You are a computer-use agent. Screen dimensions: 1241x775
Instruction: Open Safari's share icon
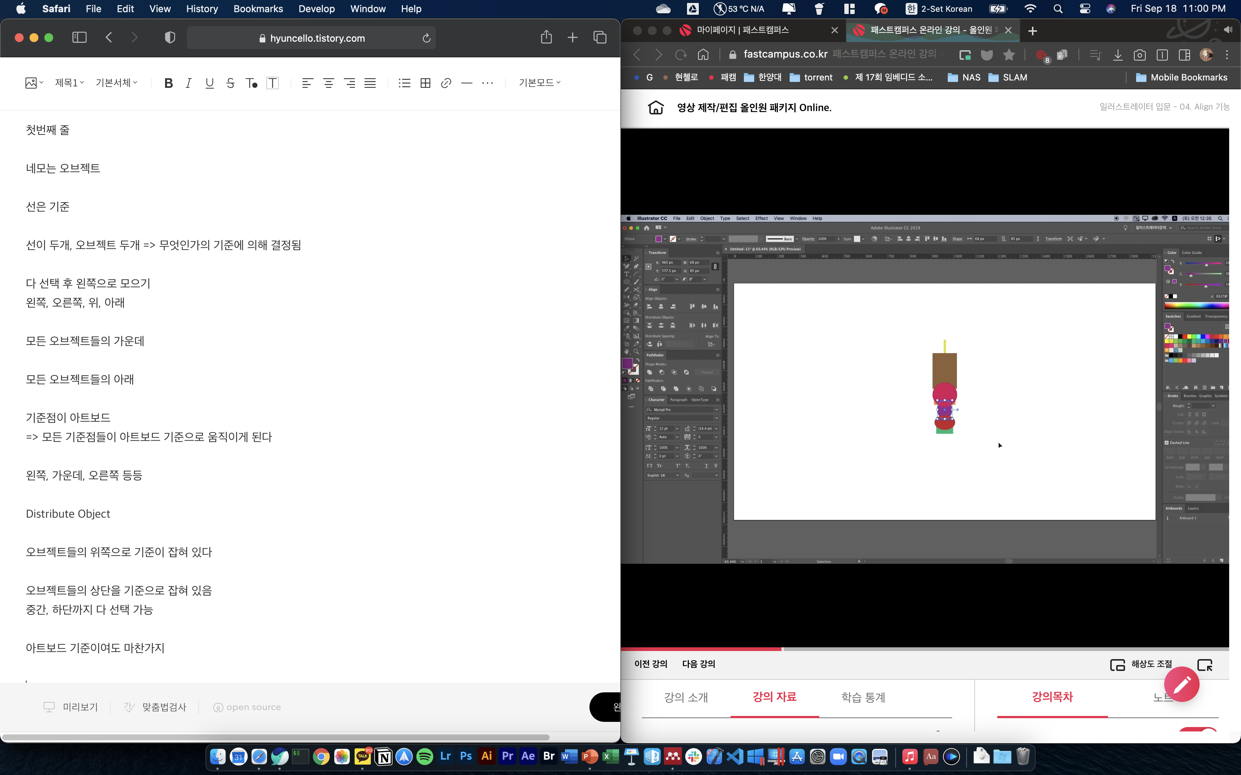(x=546, y=37)
